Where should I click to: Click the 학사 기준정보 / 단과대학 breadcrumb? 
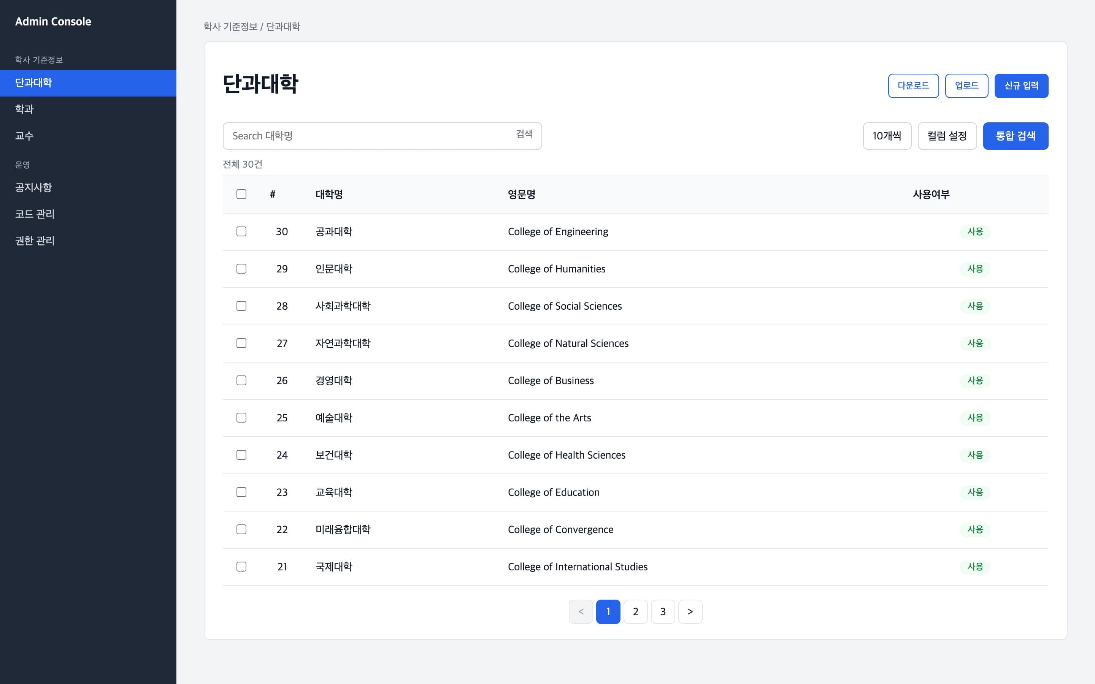252,26
